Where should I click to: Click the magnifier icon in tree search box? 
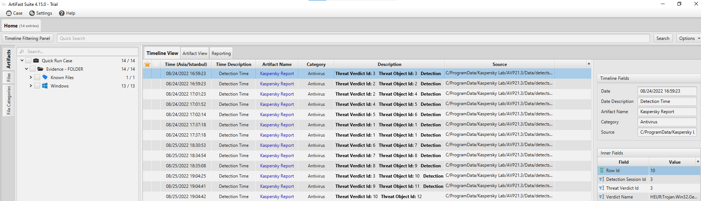pos(22,52)
